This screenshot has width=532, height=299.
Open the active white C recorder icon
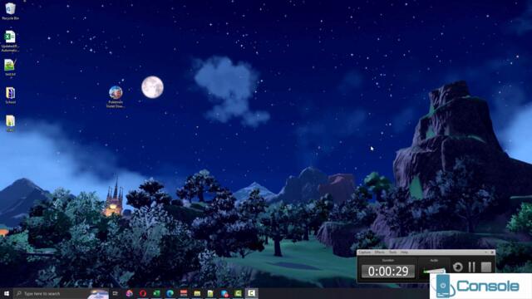click(x=251, y=293)
